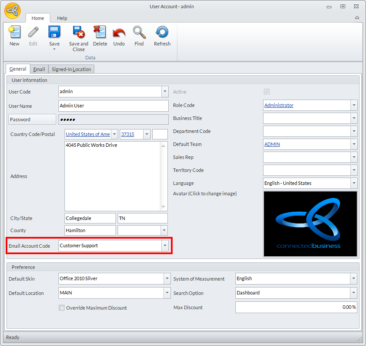366x346 pixels.
Task: Open the Help ribbon tab
Action: coord(62,18)
